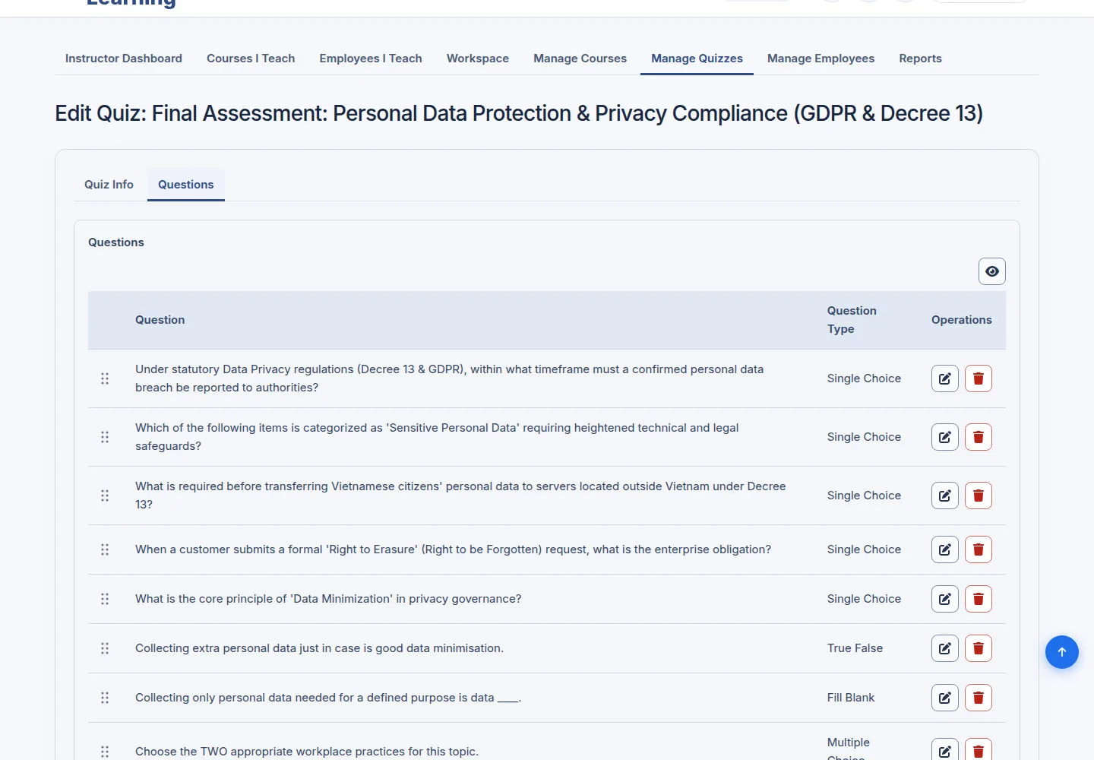
Task: Edit the True False data minimisation question
Action: 945,648
